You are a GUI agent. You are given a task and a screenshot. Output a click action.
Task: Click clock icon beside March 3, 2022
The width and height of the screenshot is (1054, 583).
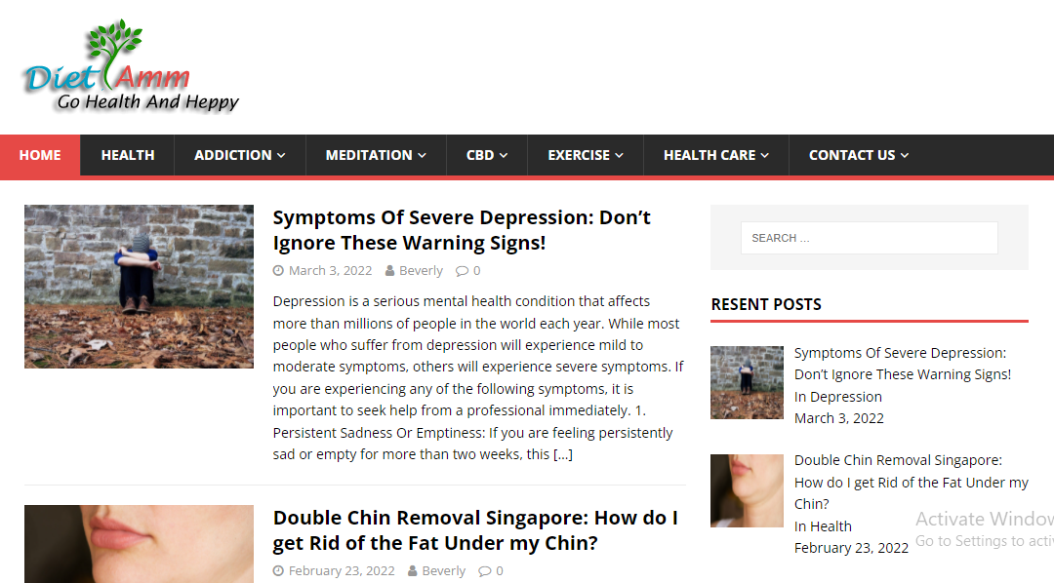click(278, 271)
